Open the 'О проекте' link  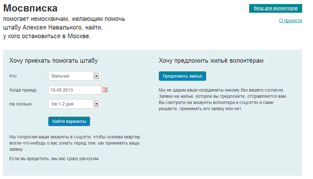pyautogui.click(x=290, y=20)
